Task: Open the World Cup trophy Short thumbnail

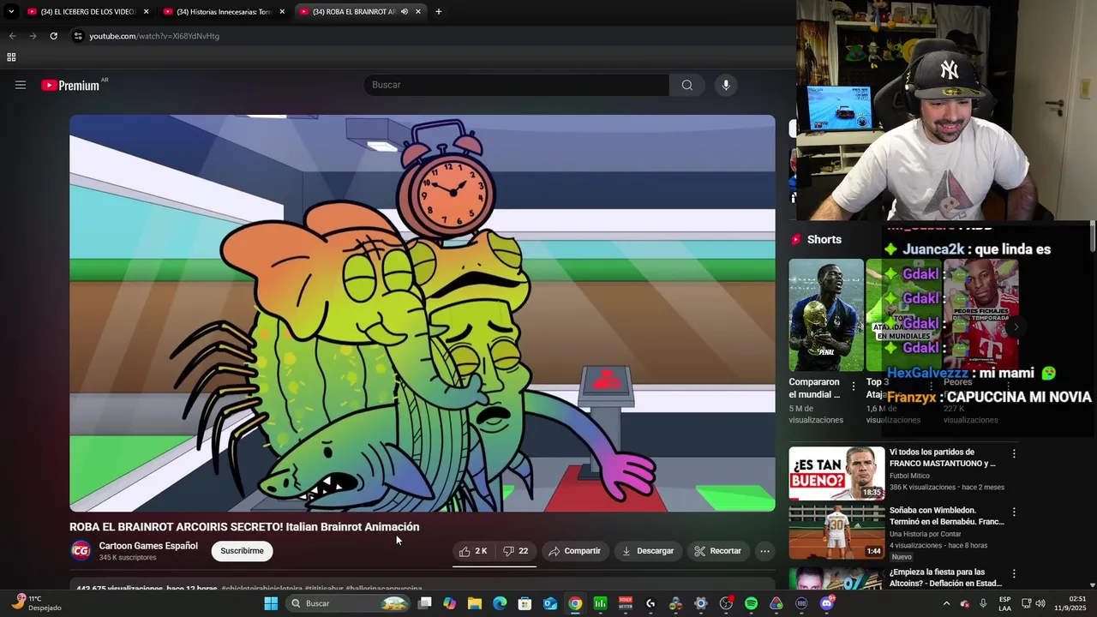Action: (826, 314)
